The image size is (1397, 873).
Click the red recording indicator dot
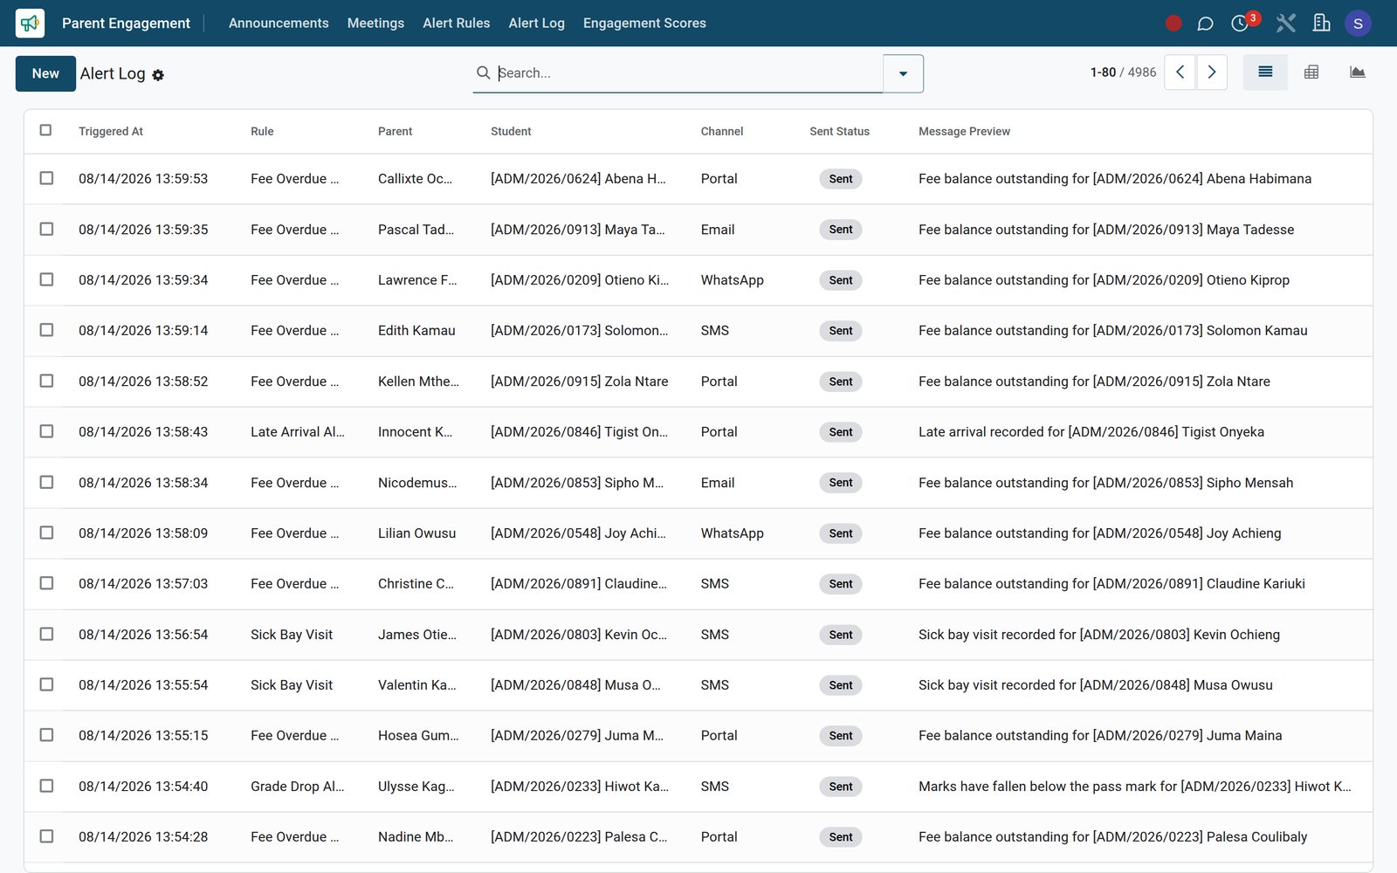[x=1173, y=24]
